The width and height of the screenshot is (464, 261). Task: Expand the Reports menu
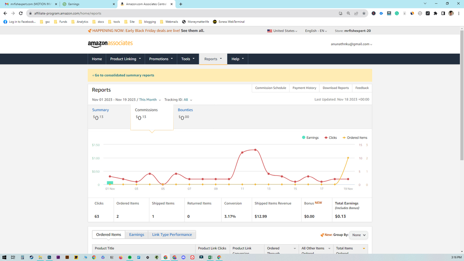pos(213,59)
